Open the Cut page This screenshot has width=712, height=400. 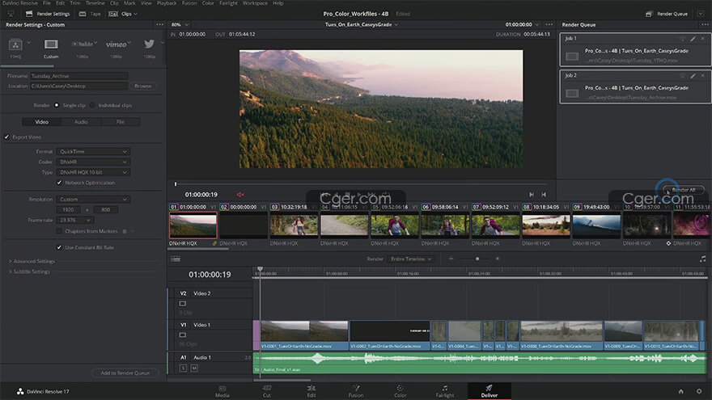coord(266,391)
